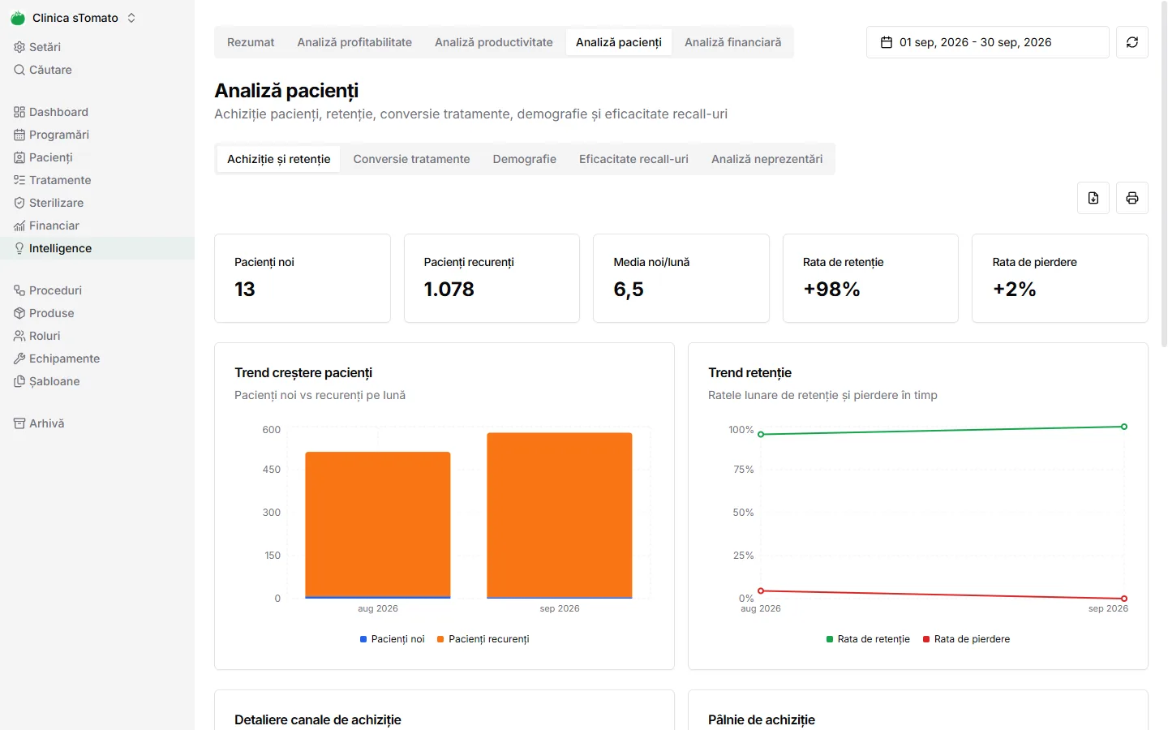
Task: Click the Căutare magnifier icon
Action: point(19,70)
